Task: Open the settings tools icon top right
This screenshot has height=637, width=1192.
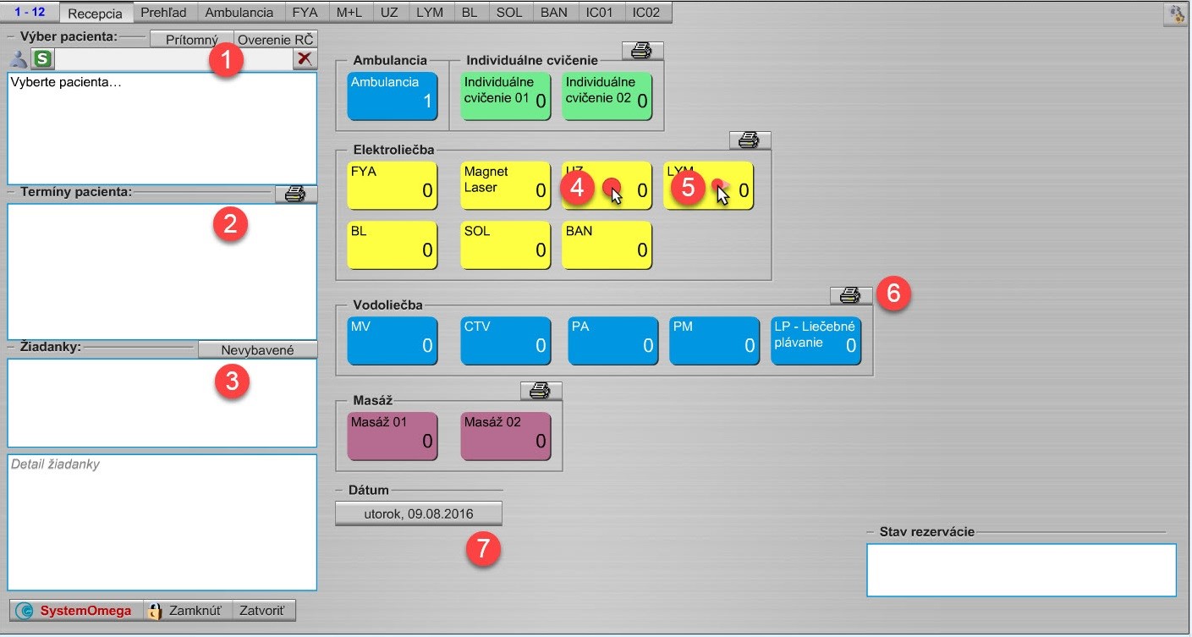Action: [1176, 14]
